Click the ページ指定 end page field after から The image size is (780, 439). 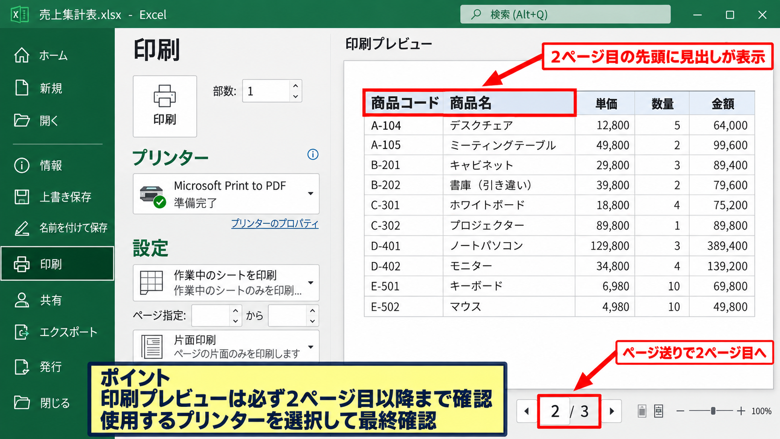click(x=287, y=316)
